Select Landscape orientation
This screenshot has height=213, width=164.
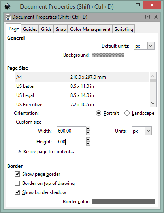(x=127, y=113)
